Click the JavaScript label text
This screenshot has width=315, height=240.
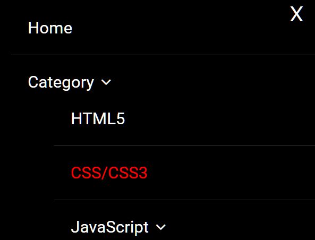click(x=109, y=227)
